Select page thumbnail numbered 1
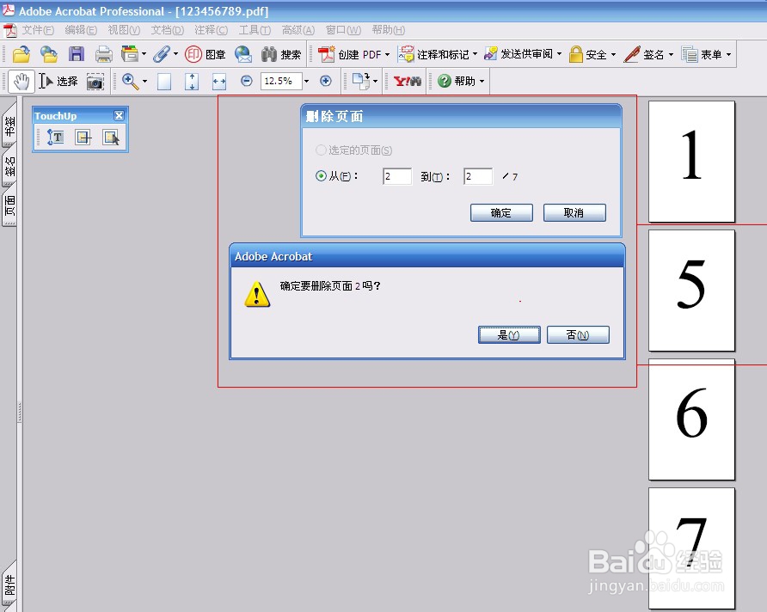The height and width of the screenshot is (612, 767). 691,162
